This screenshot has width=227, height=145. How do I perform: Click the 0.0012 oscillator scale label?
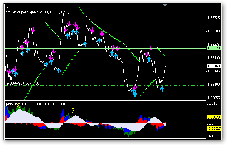(x=212, y=103)
